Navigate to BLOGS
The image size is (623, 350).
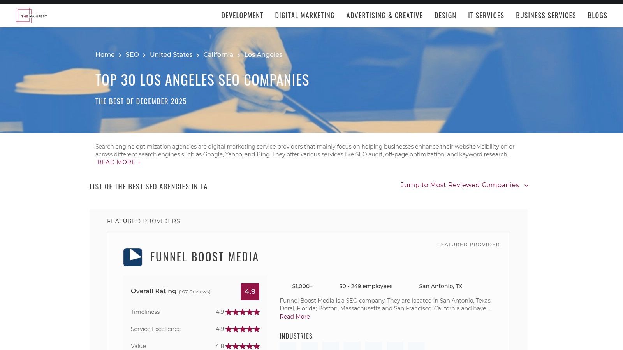[597, 15]
